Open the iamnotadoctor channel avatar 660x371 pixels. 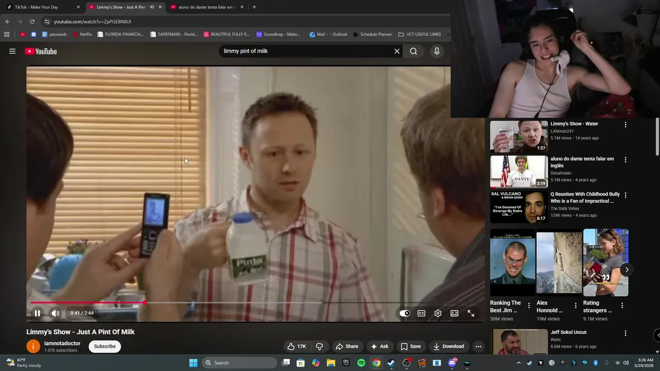33,346
